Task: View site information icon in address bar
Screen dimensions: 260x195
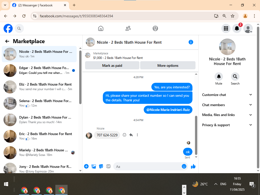Action: 35,16
